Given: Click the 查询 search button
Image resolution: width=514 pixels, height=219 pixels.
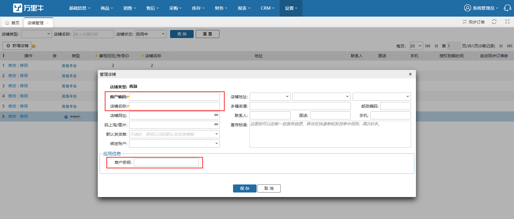Looking at the screenshot, I should pyautogui.click(x=182, y=34).
